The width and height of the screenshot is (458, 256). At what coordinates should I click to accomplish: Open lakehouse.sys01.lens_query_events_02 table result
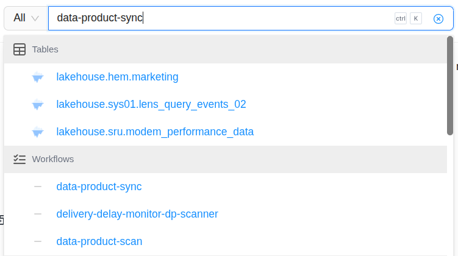pos(151,104)
